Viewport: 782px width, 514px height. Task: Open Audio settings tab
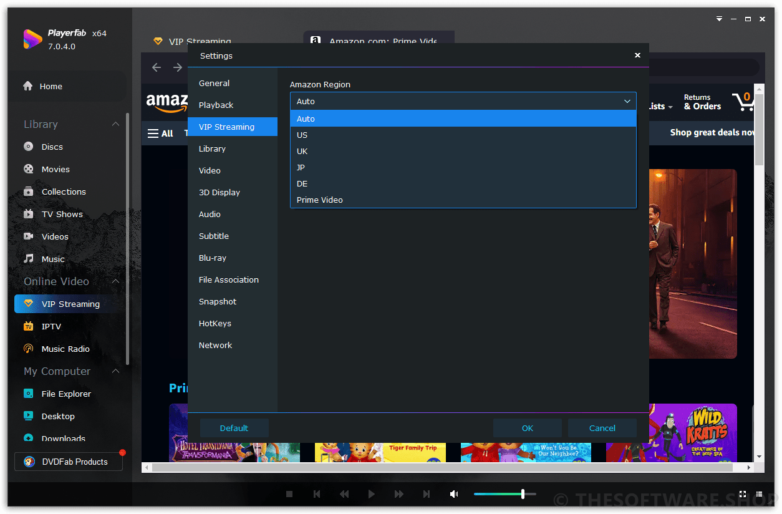coord(233,214)
